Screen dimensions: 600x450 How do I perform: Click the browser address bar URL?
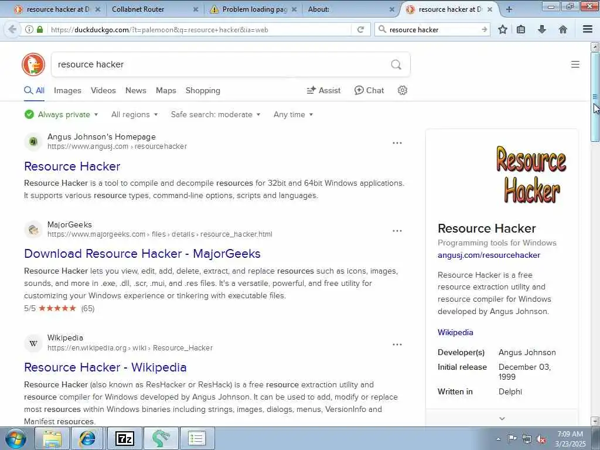pos(199,29)
